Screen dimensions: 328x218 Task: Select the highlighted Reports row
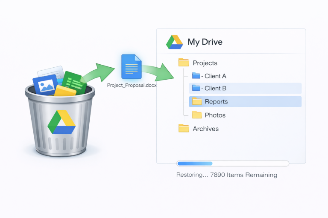coord(245,102)
